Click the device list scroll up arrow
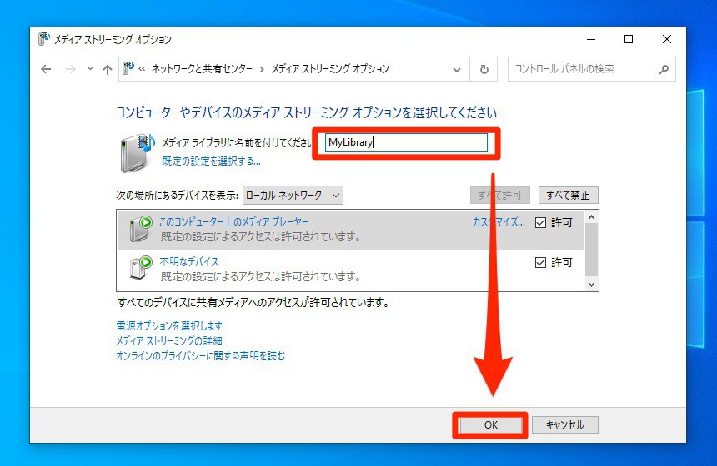717x466 pixels. pos(591,217)
